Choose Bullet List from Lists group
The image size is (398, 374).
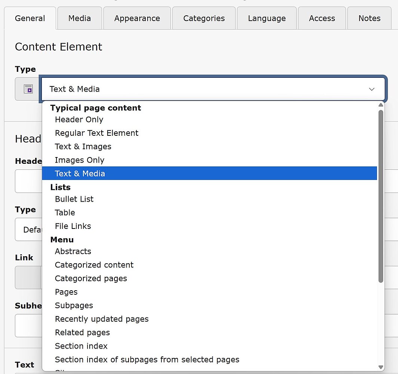[74, 199]
